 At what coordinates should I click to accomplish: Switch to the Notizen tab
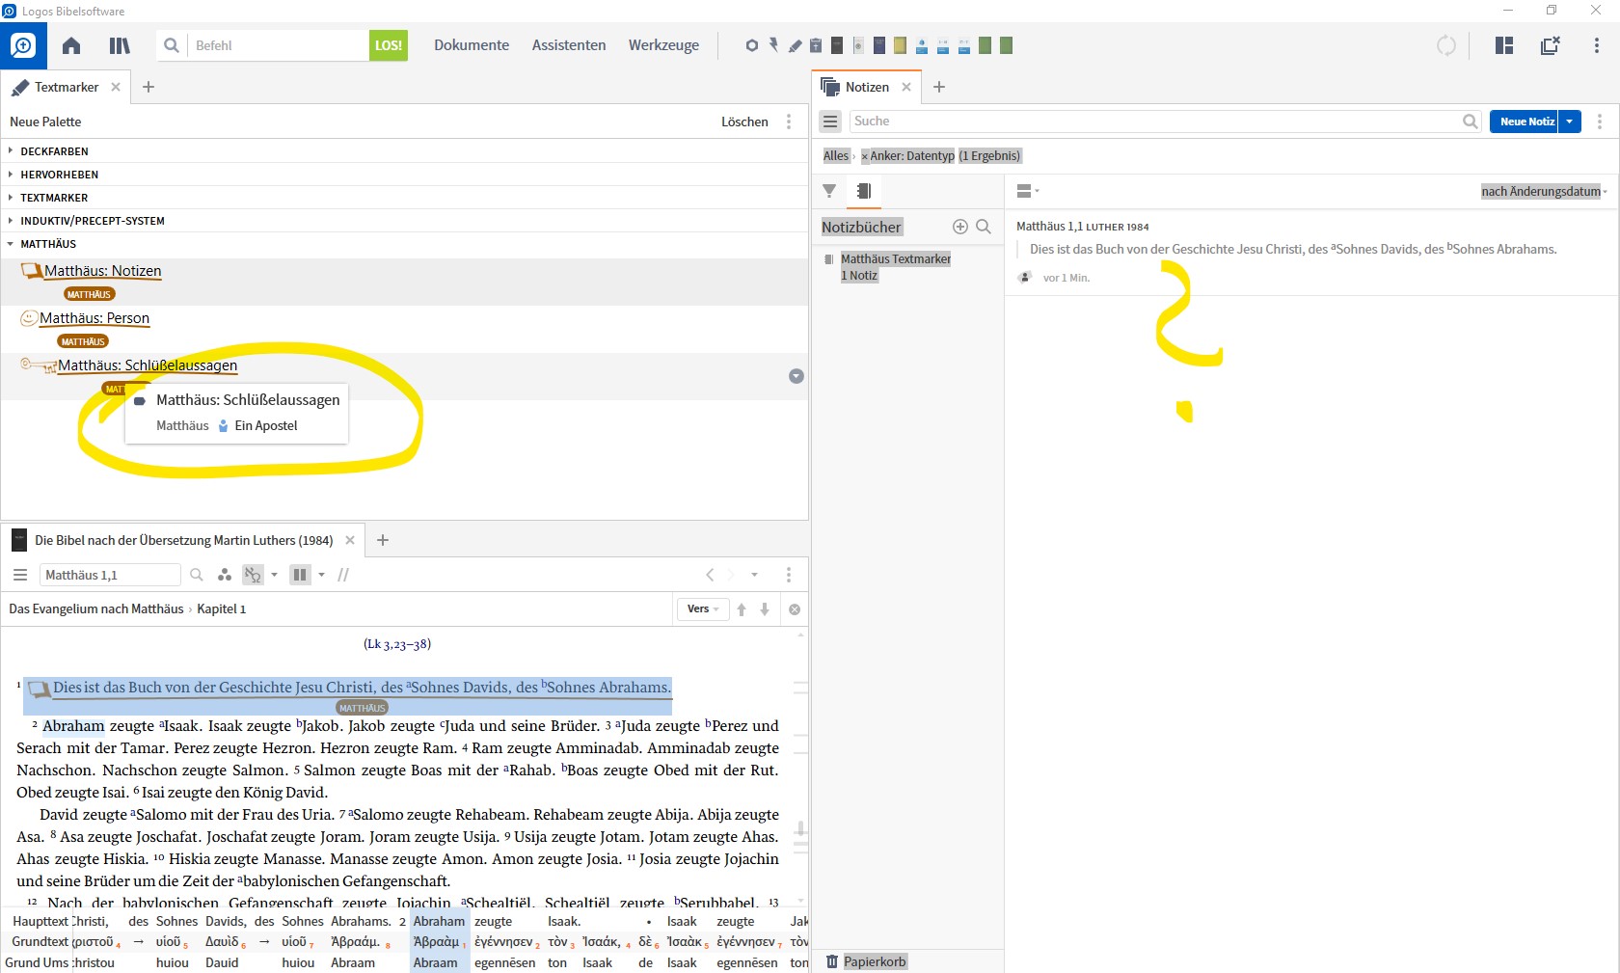click(x=867, y=87)
